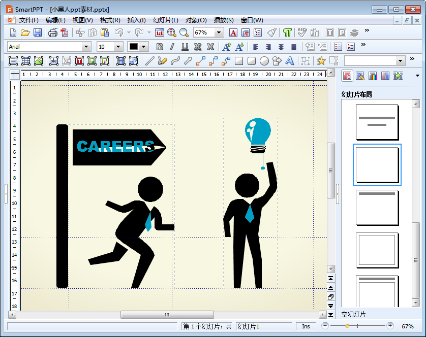Open the 播放(S) menu
The image size is (426, 337).
224,20
